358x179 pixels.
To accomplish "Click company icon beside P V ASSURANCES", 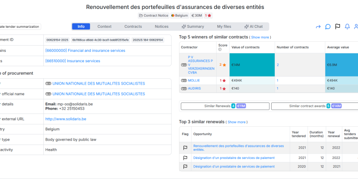I will 184,65.
